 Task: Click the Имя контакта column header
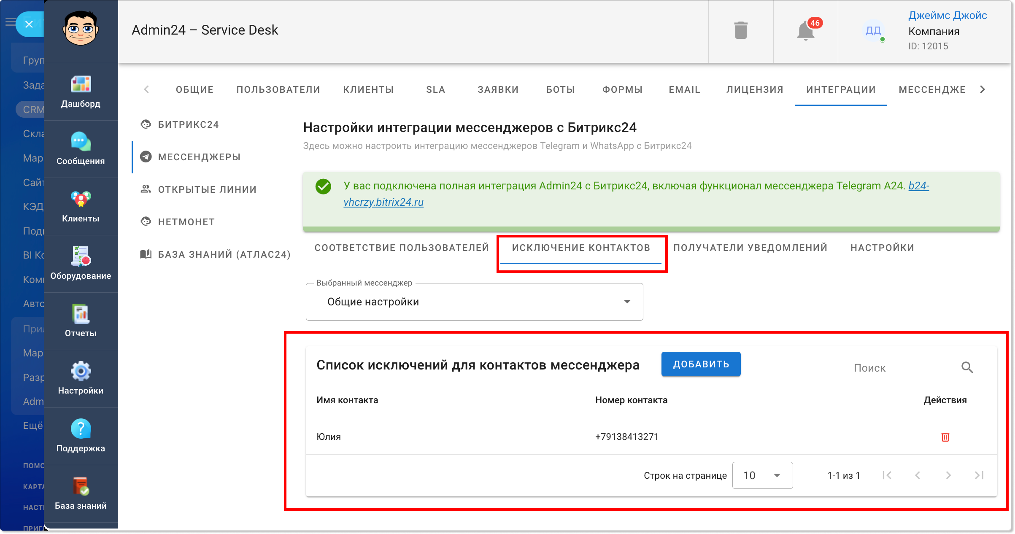point(347,400)
